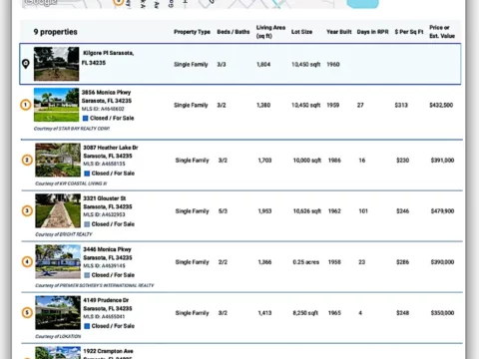479x359 pixels.
Task: Sort by the Property Type column header
Action: [192, 32]
